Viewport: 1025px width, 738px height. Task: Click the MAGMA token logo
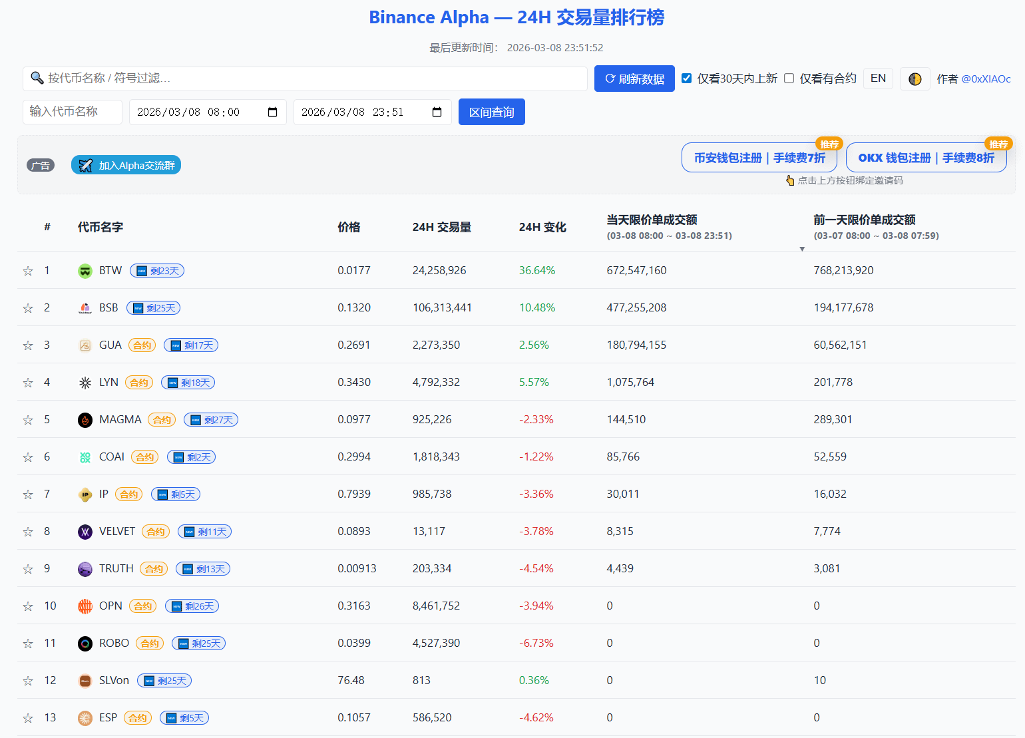[x=85, y=420]
